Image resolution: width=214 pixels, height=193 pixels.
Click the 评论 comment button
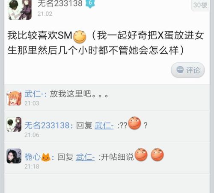pos(188,70)
